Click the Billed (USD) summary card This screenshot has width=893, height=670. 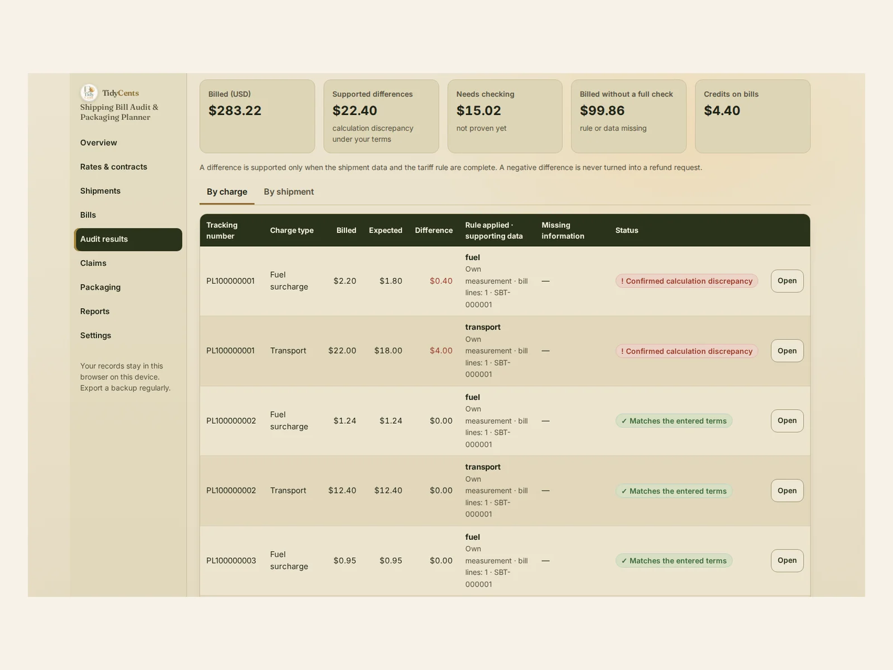pos(257,116)
